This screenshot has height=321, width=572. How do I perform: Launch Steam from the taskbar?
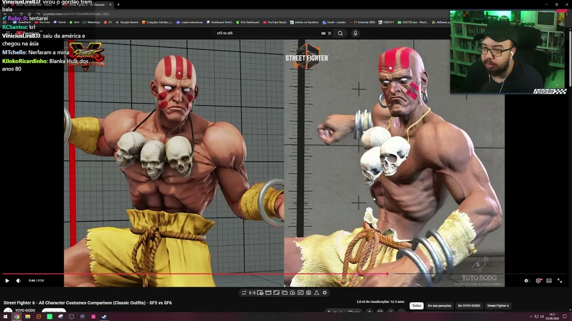click(x=104, y=317)
